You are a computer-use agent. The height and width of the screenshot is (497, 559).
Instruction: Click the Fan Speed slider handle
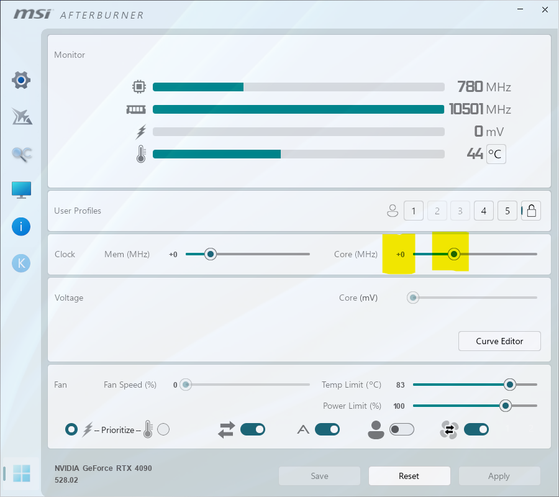[185, 385]
